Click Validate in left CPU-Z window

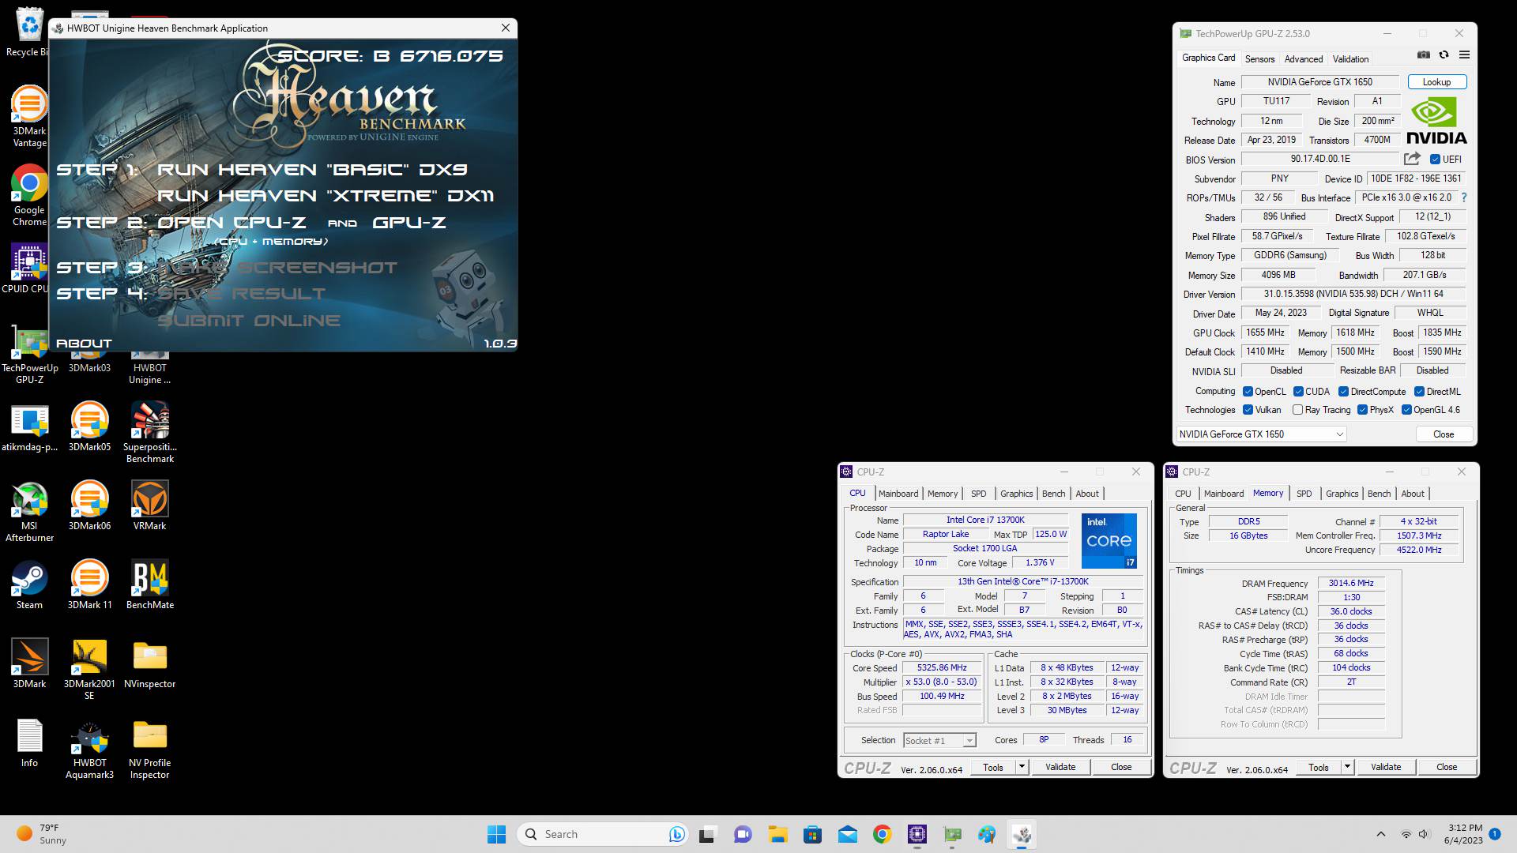point(1060,767)
